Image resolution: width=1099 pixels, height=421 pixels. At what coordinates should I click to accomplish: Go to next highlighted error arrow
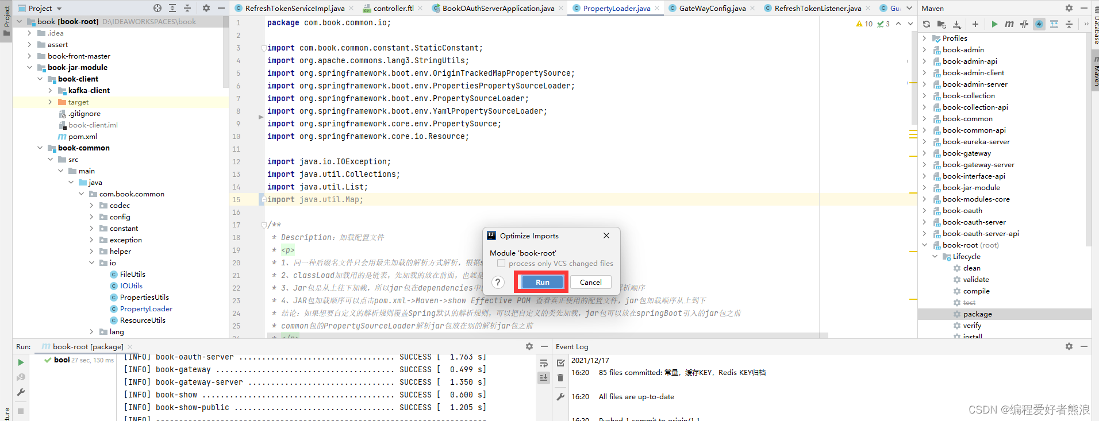[910, 24]
